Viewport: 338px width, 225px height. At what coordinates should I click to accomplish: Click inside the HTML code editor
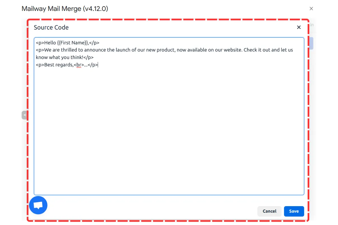[169, 127]
